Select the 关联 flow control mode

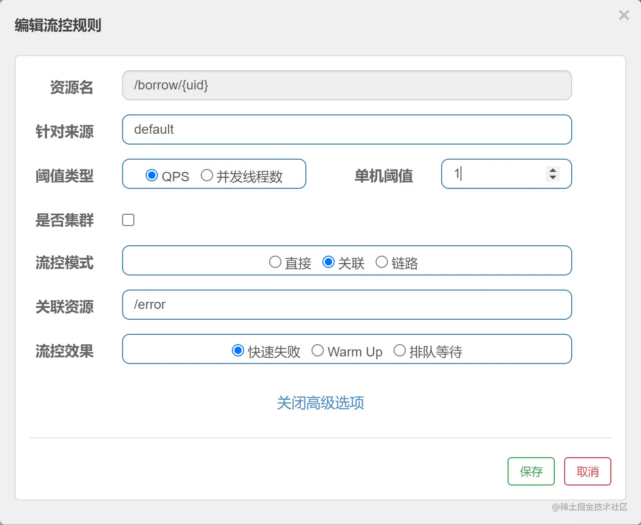[329, 262]
